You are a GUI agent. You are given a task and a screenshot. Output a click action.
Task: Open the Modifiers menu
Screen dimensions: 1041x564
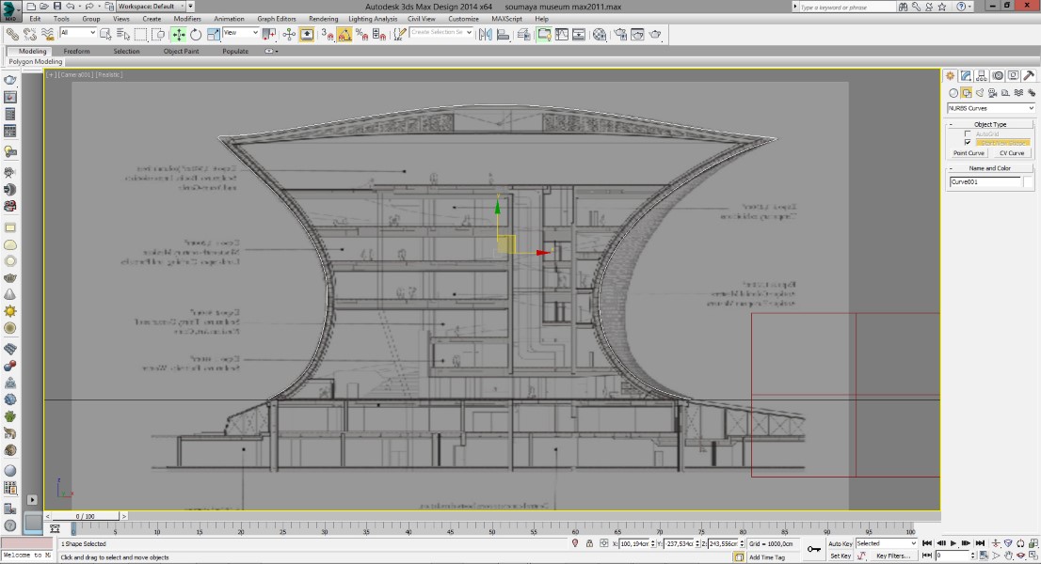187,19
